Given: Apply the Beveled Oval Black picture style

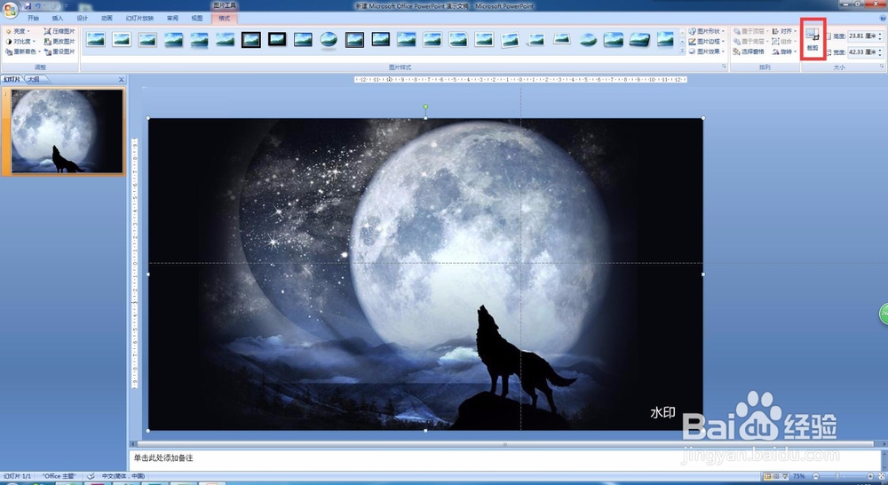Looking at the screenshot, I should (329, 39).
